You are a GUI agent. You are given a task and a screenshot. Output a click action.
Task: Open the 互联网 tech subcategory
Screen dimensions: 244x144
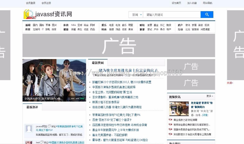(36, 29)
